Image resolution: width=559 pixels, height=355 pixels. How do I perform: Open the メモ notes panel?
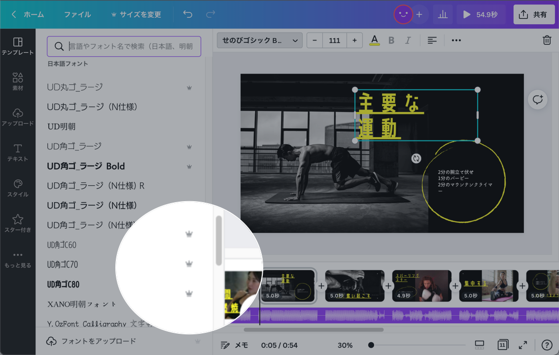[234, 345]
